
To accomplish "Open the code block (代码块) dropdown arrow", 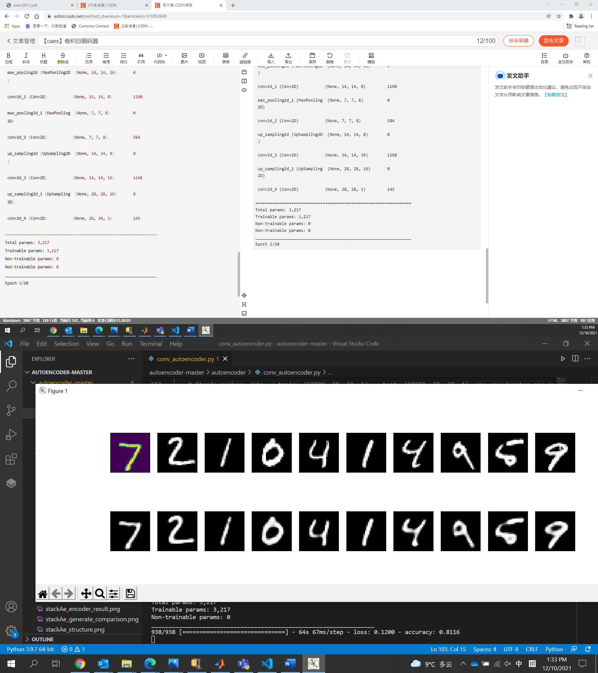I will pyautogui.click(x=166, y=55).
